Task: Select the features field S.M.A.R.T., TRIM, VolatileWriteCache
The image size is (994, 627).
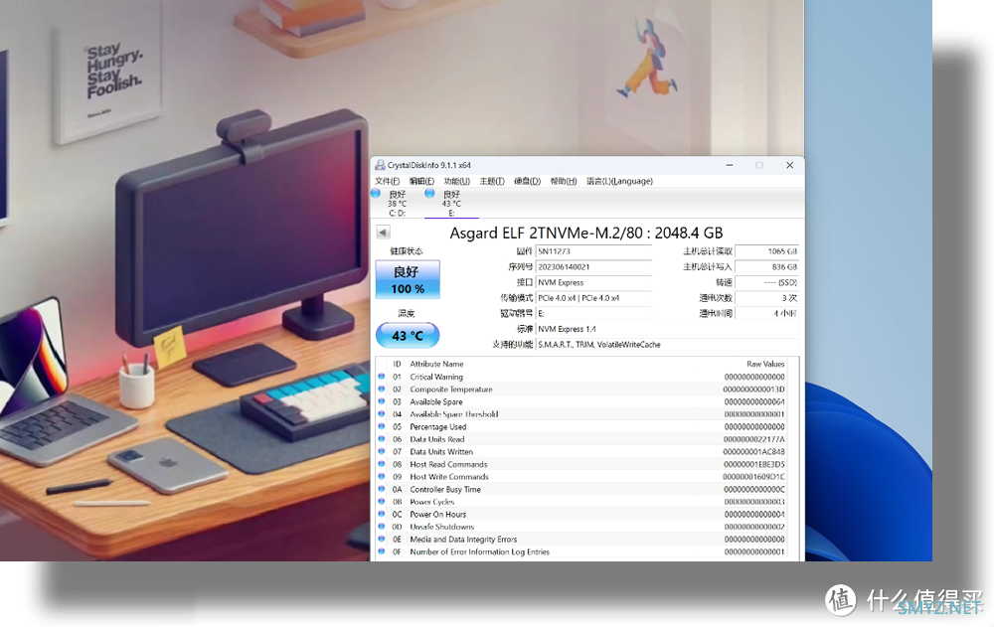Action: click(x=667, y=345)
